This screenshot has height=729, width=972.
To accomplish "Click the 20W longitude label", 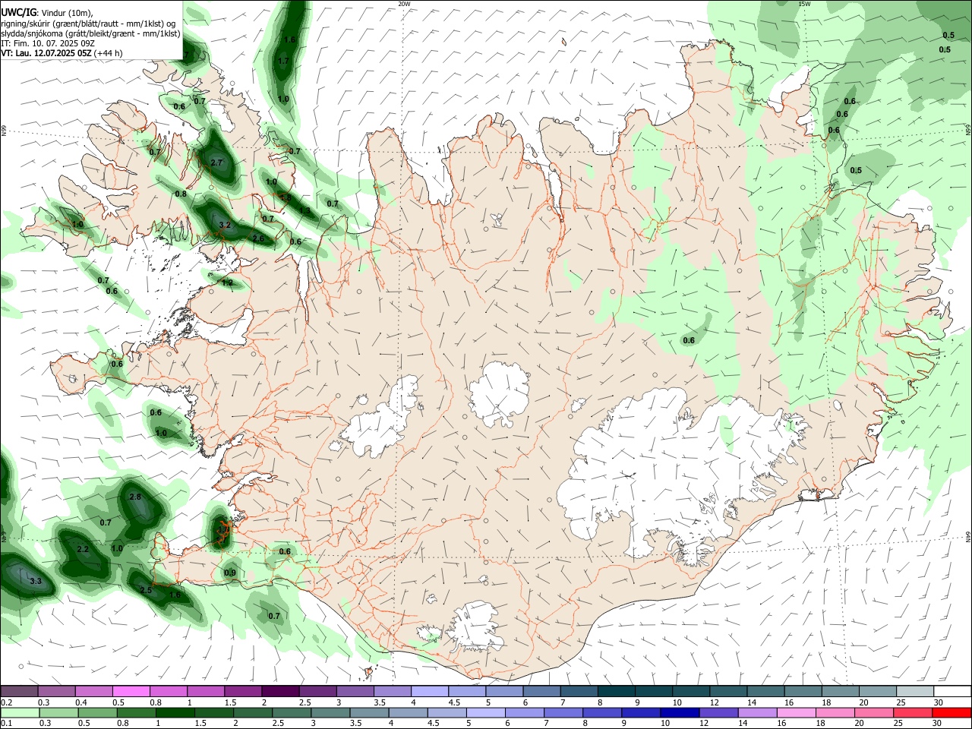I will pos(404,4).
